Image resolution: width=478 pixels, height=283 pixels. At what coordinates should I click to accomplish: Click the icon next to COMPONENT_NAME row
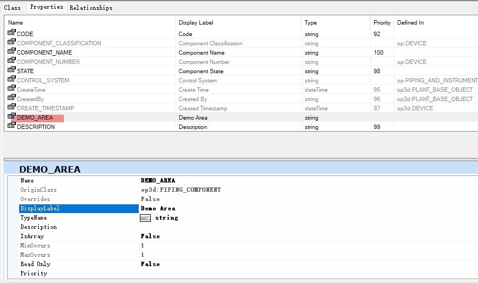click(x=11, y=52)
